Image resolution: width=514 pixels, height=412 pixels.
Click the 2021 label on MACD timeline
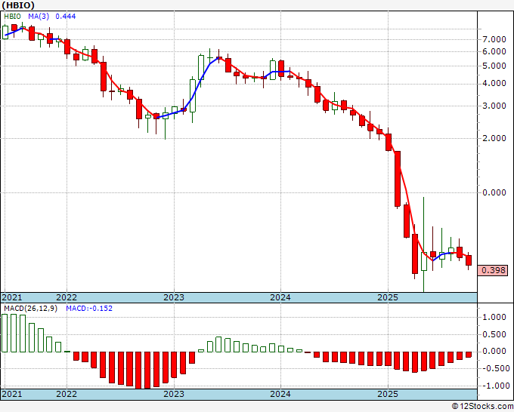(12, 394)
